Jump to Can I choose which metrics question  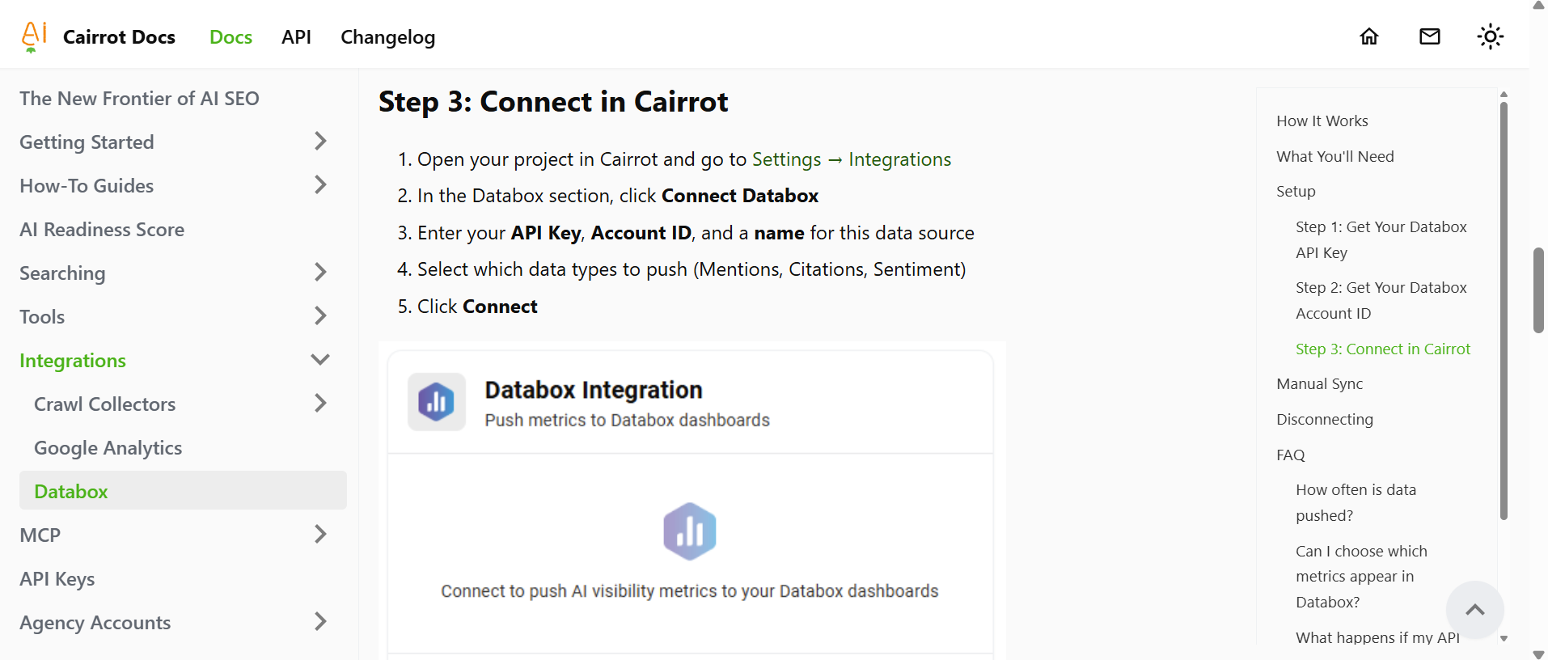coord(1362,577)
